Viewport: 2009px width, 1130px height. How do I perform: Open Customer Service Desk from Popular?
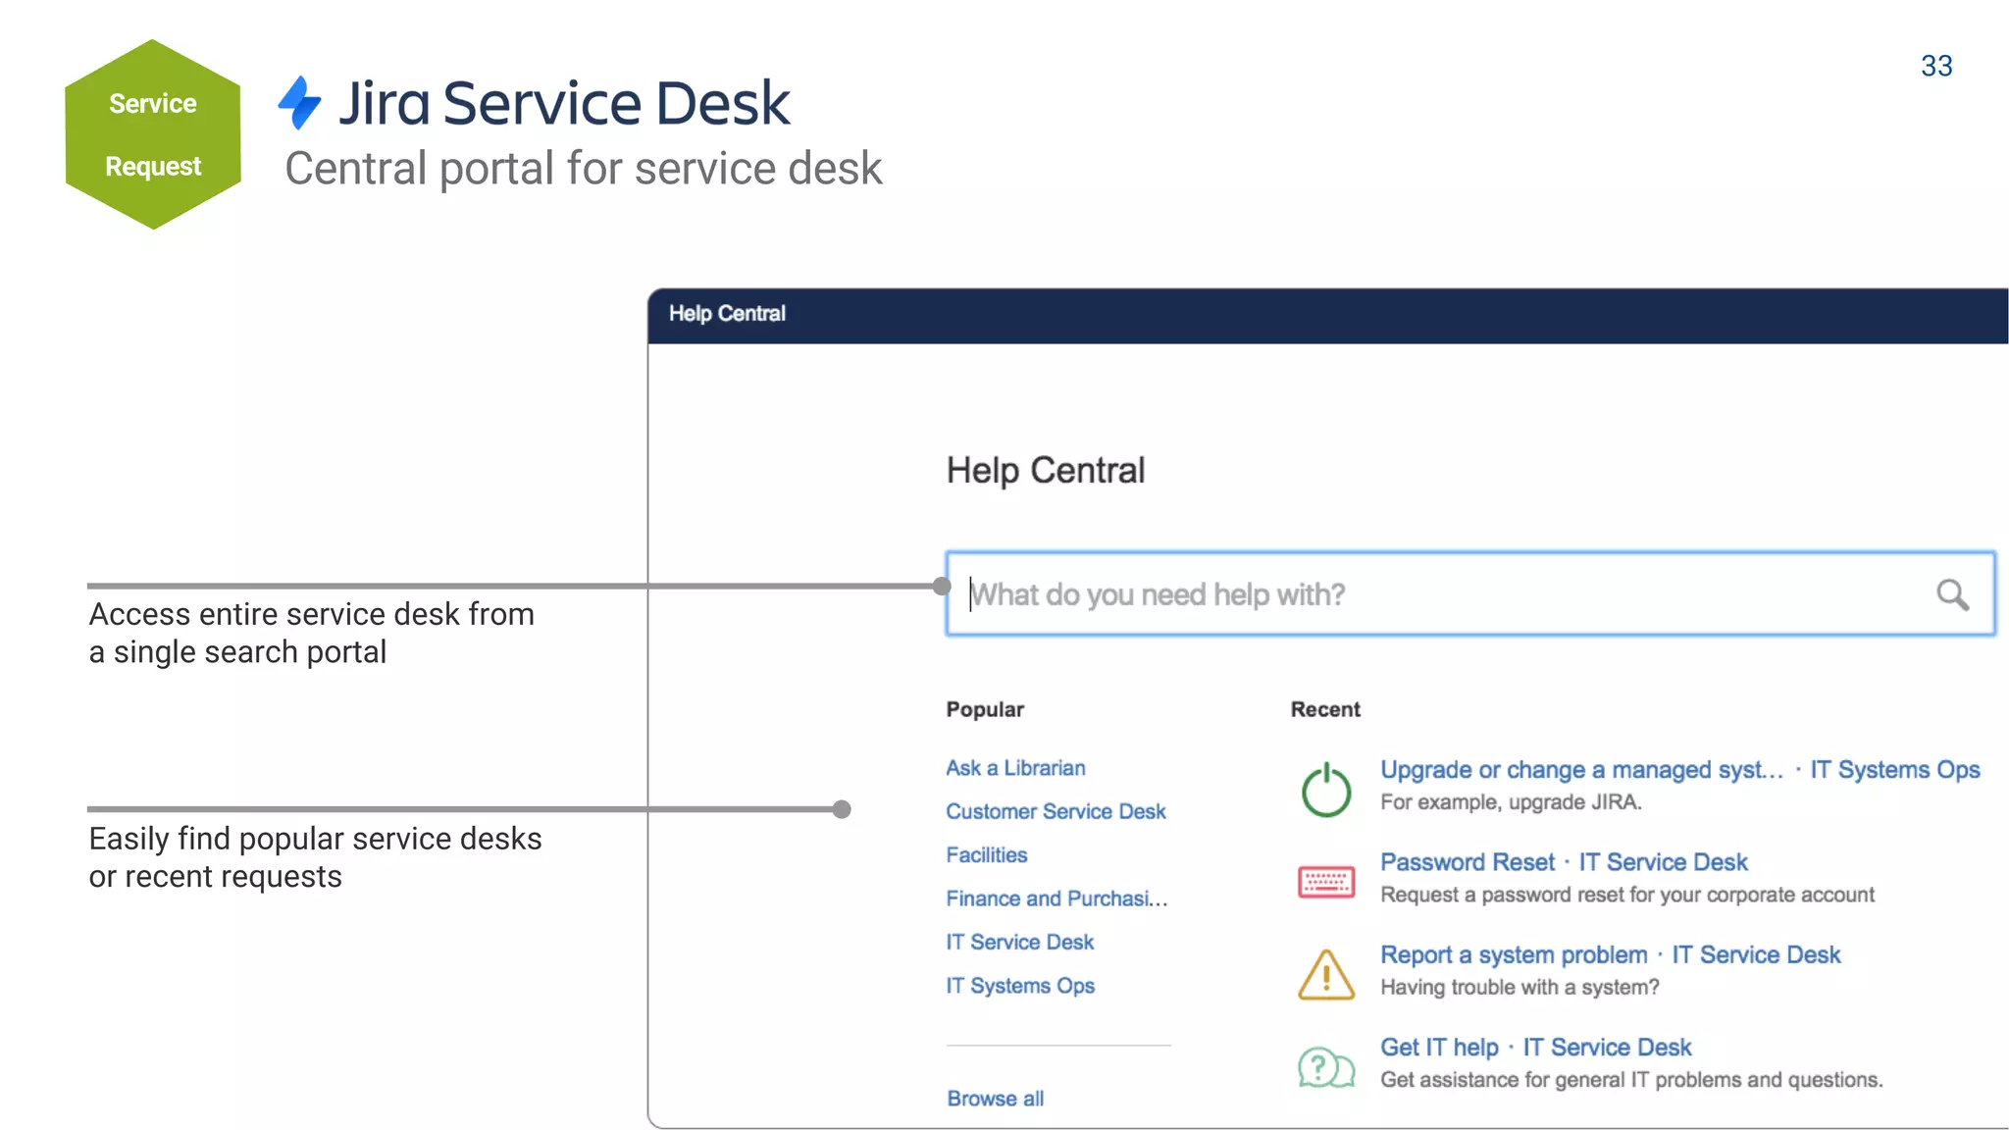pyautogui.click(x=1056, y=811)
